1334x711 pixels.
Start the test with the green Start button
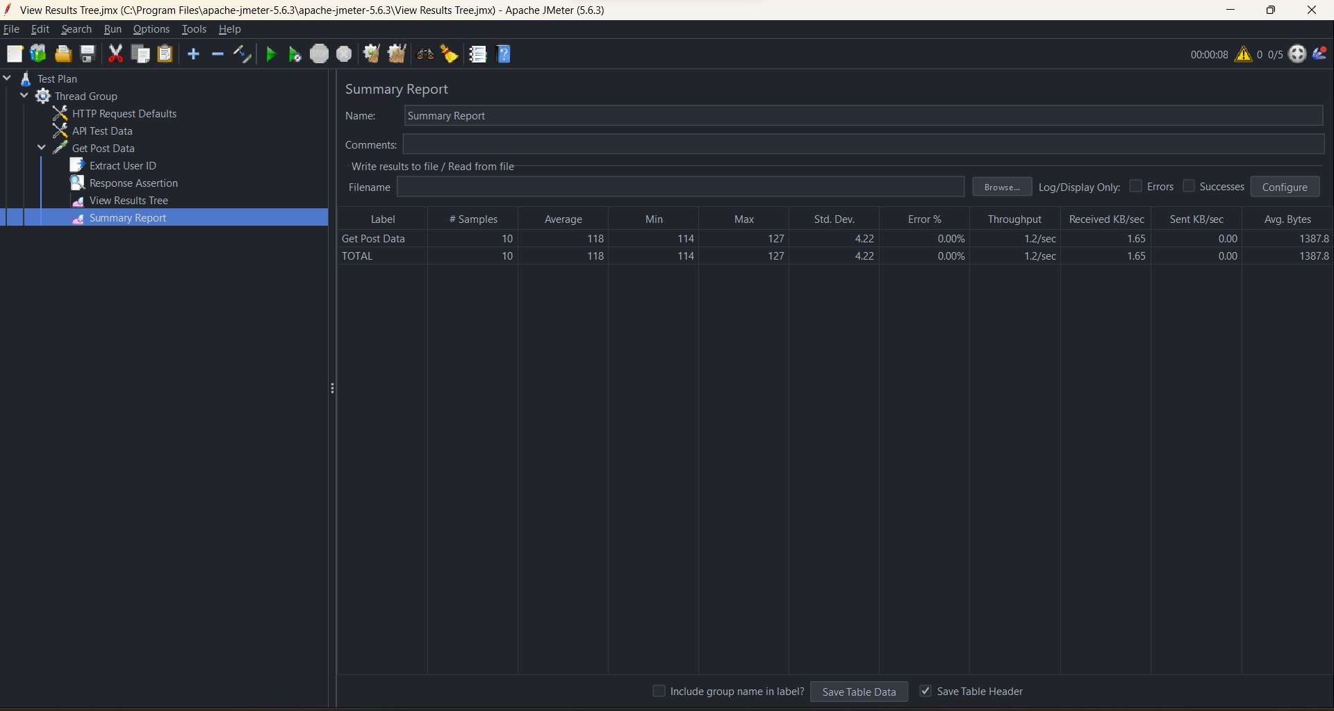(x=270, y=53)
